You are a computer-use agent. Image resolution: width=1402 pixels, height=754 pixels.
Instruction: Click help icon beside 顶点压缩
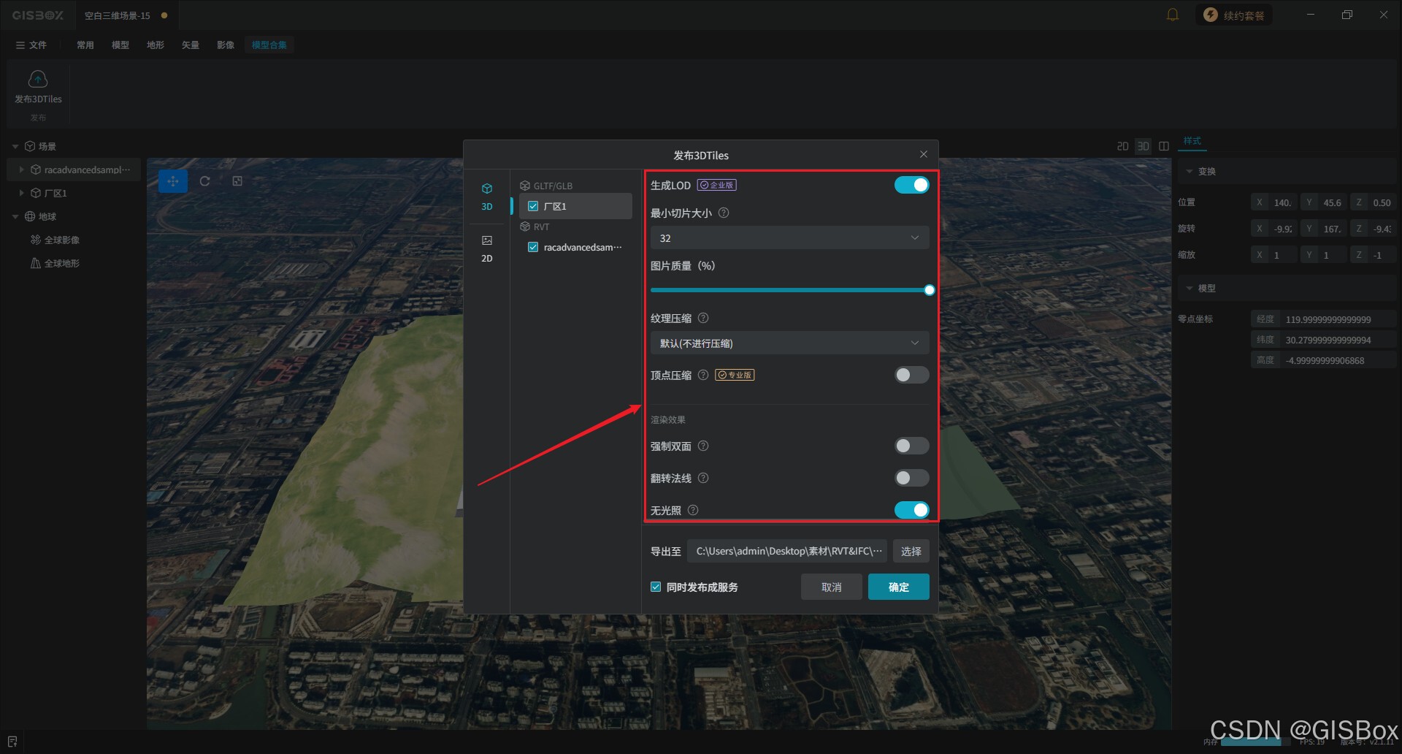point(703,375)
